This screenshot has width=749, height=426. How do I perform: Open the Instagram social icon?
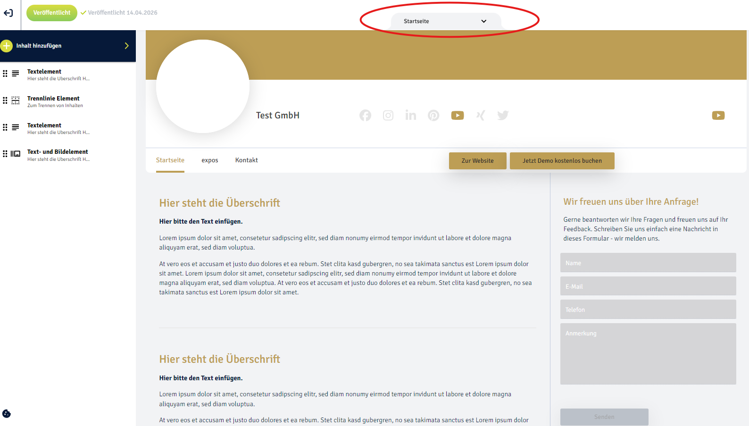coord(388,116)
